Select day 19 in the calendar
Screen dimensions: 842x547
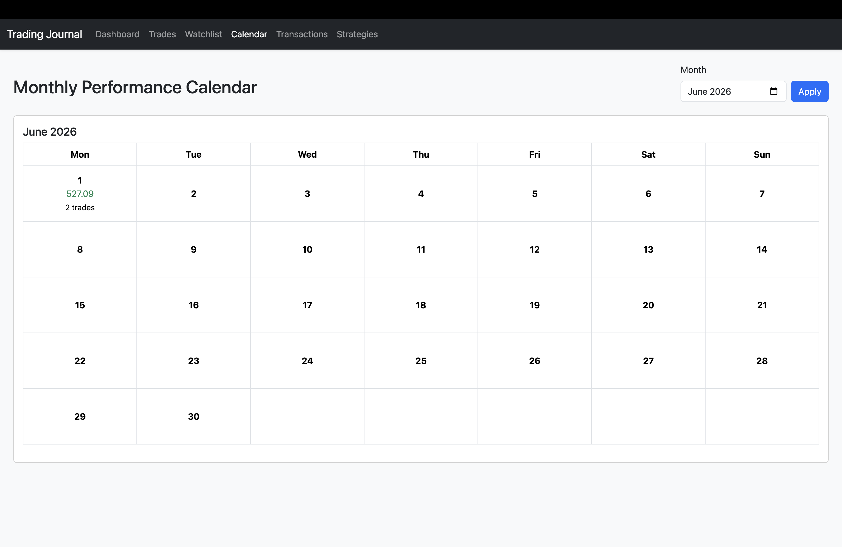point(535,305)
